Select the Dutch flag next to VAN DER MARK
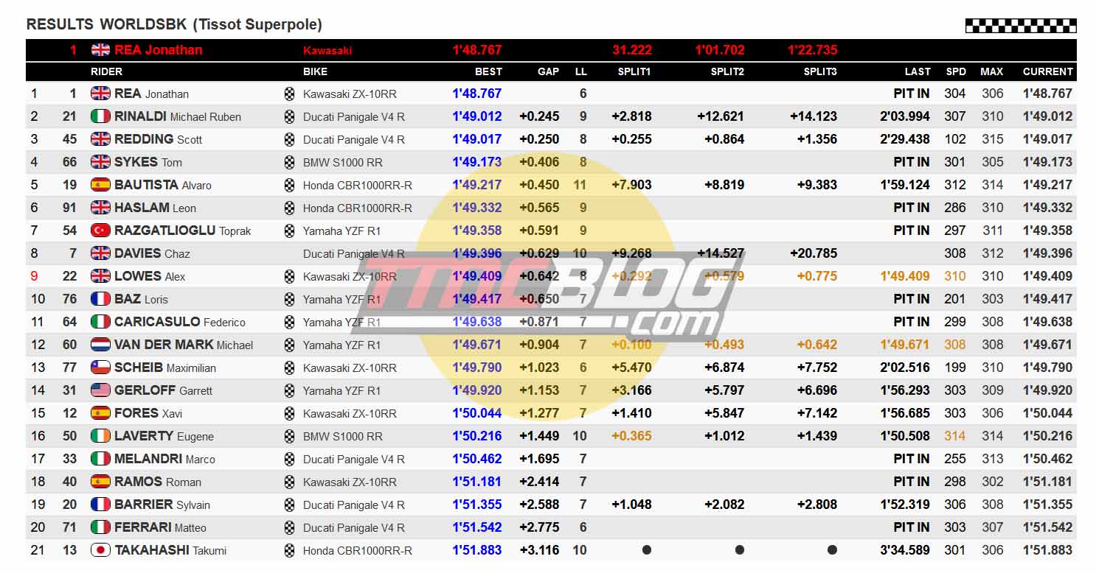This screenshot has height=573, width=1096. (100, 345)
